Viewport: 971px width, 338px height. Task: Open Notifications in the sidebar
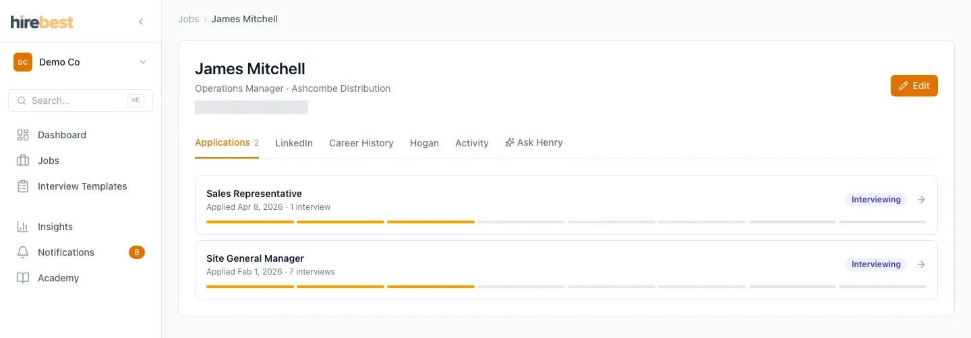click(80, 252)
